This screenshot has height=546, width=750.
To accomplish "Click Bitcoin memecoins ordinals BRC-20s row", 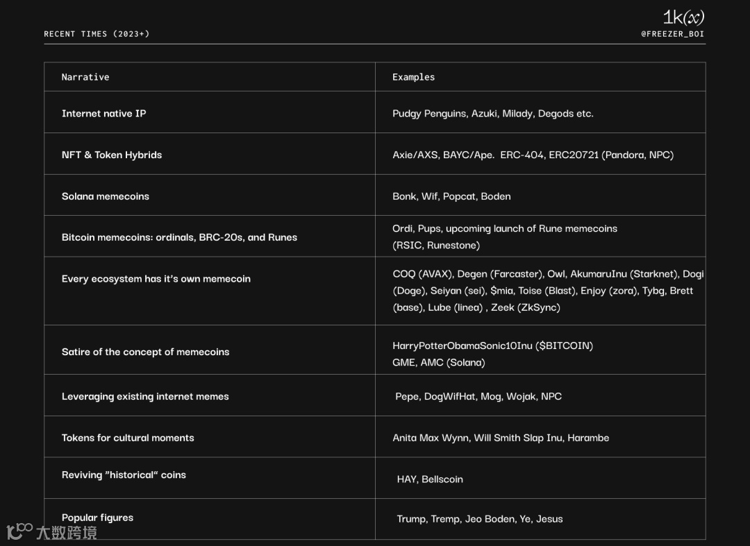I will tap(374, 237).
